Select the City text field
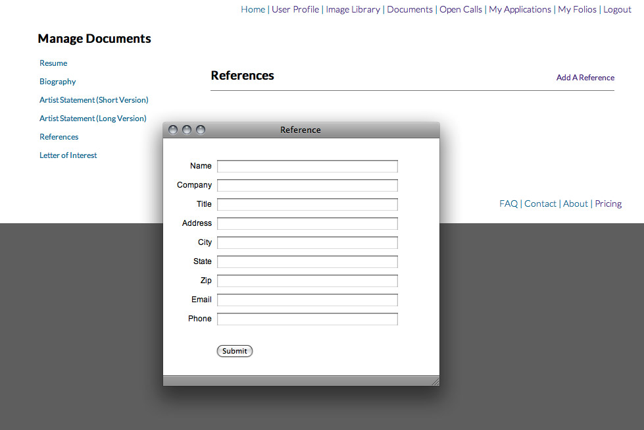Screen dimensions: 644x430 pos(307,242)
